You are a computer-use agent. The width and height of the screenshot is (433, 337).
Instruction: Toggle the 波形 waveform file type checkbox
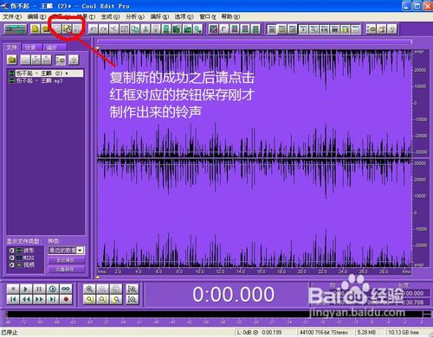point(11,251)
